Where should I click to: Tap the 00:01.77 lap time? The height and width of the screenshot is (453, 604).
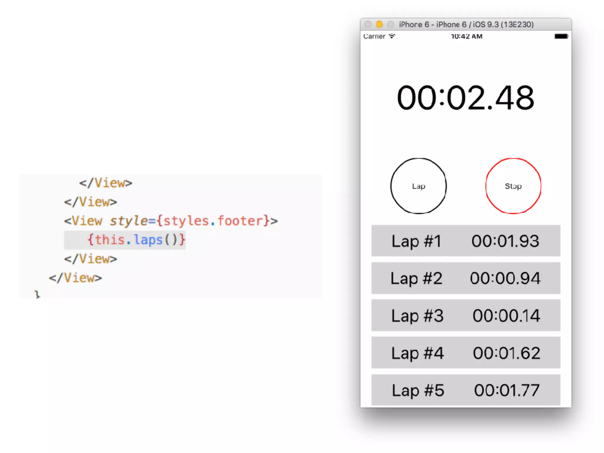(507, 390)
